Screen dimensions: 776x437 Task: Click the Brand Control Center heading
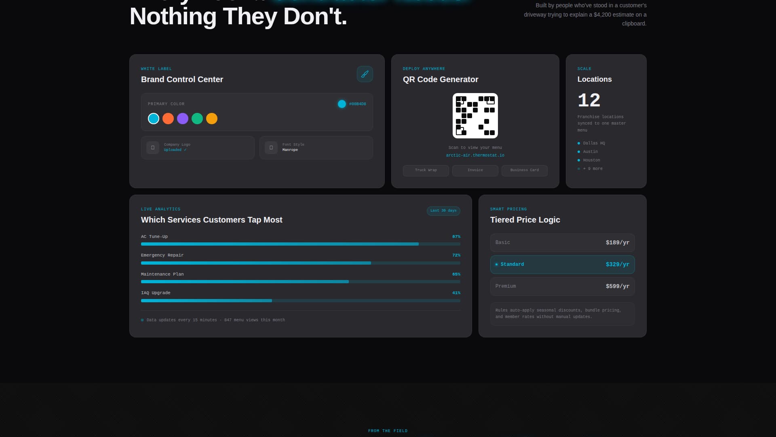[x=182, y=80]
